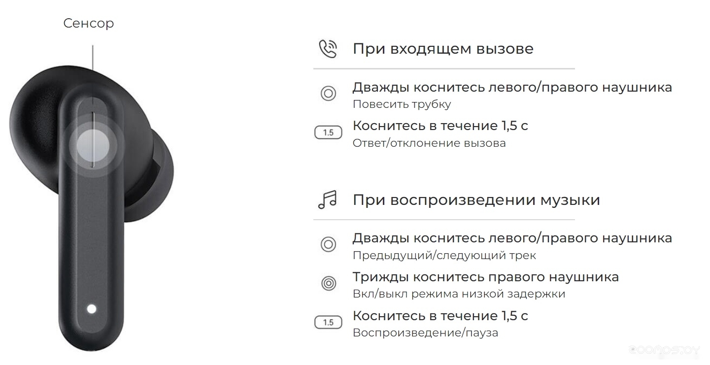The height and width of the screenshot is (365, 710).
Task: Click the 1.5 badge beside 'Воспроизведение/пауза'
Action: tap(328, 323)
